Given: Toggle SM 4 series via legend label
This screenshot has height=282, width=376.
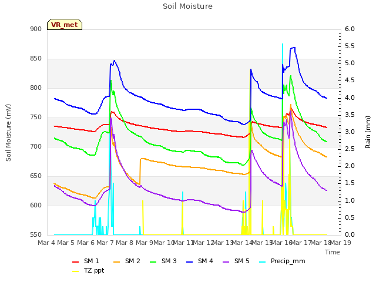Looking at the screenshot, I should 206,261.
